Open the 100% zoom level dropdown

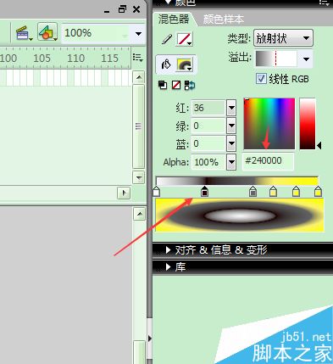click(138, 34)
